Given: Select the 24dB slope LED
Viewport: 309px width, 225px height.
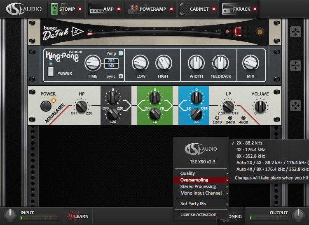Looking at the screenshot, I should click(230, 118).
